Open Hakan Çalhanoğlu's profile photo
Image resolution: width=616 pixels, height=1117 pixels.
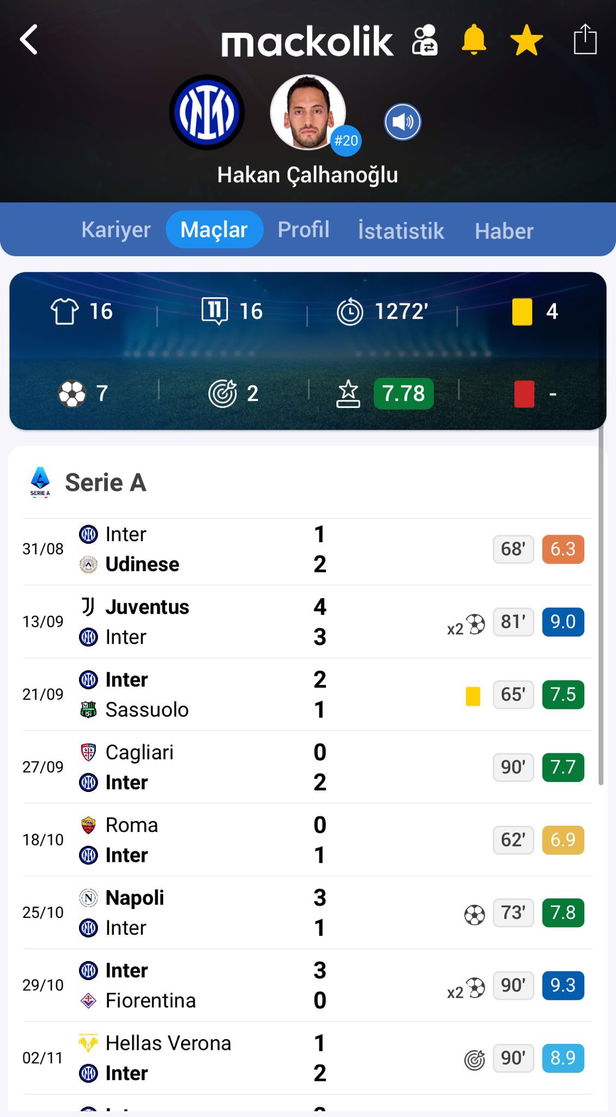click(309, 112)
